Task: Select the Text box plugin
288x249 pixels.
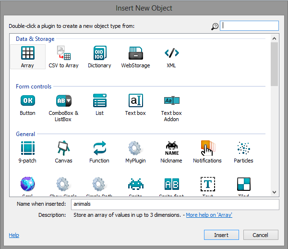Action: coord(135,100)
